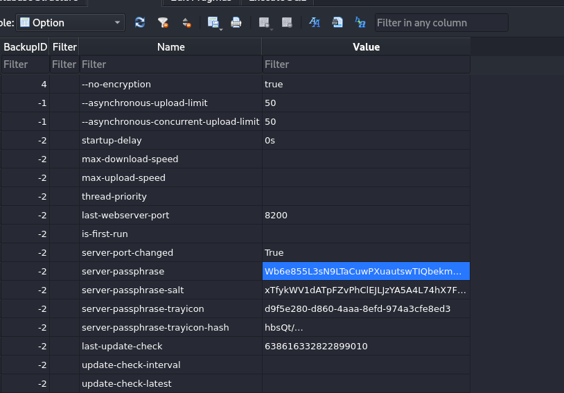Sort by the Value column header
The image size is (564, 393).
(366, 47)
